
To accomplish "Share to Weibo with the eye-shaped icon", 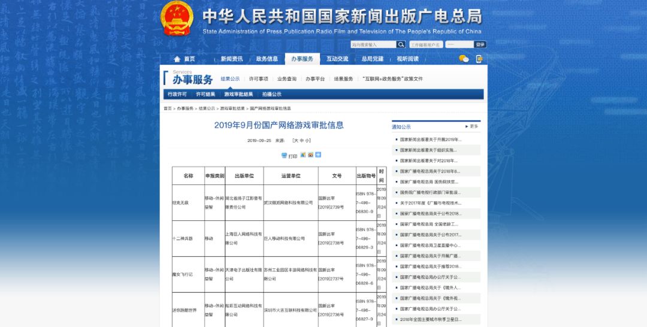I will pyautogui.click(x=310, y=155).
